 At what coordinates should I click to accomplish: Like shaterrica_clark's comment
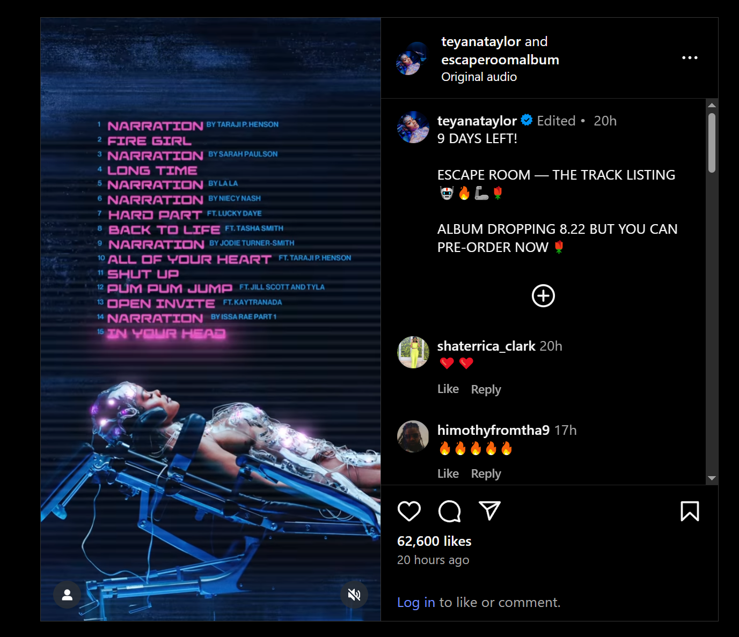tap(448, 389)
